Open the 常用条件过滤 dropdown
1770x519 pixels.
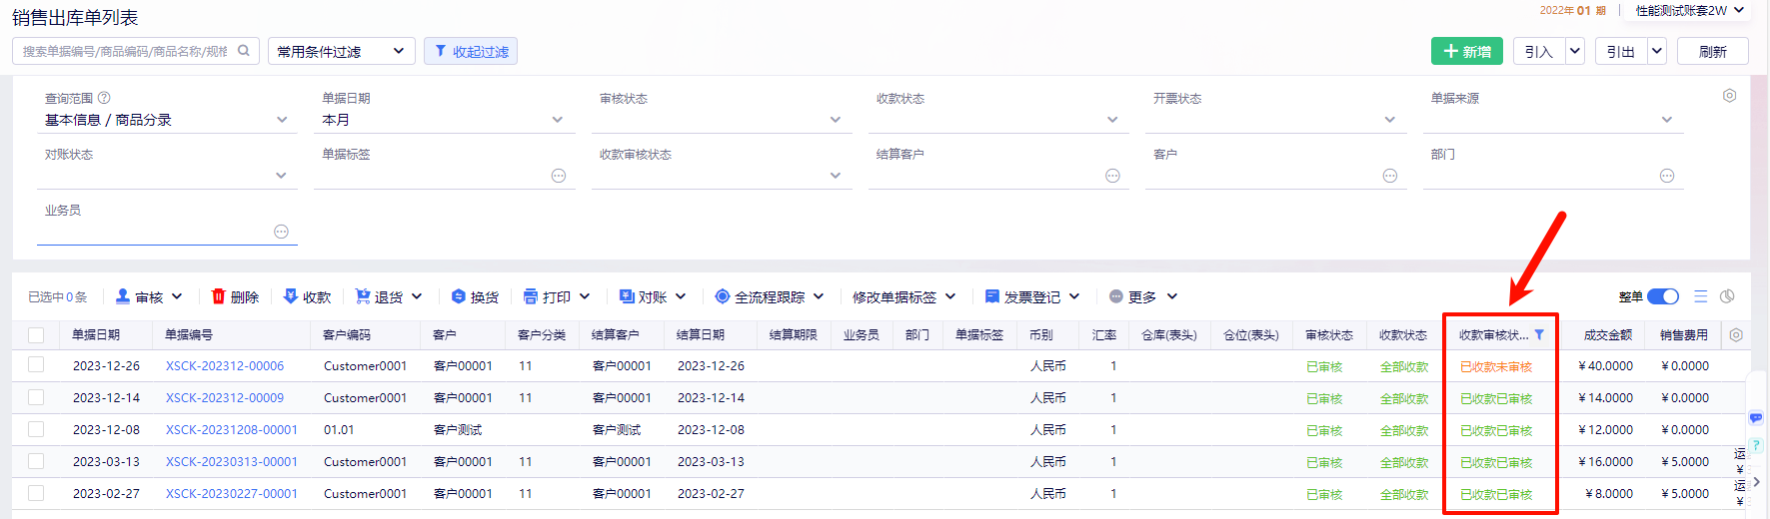coord(342,51)
